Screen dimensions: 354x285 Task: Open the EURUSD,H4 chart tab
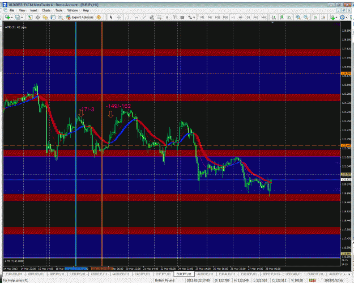point(14,274)
